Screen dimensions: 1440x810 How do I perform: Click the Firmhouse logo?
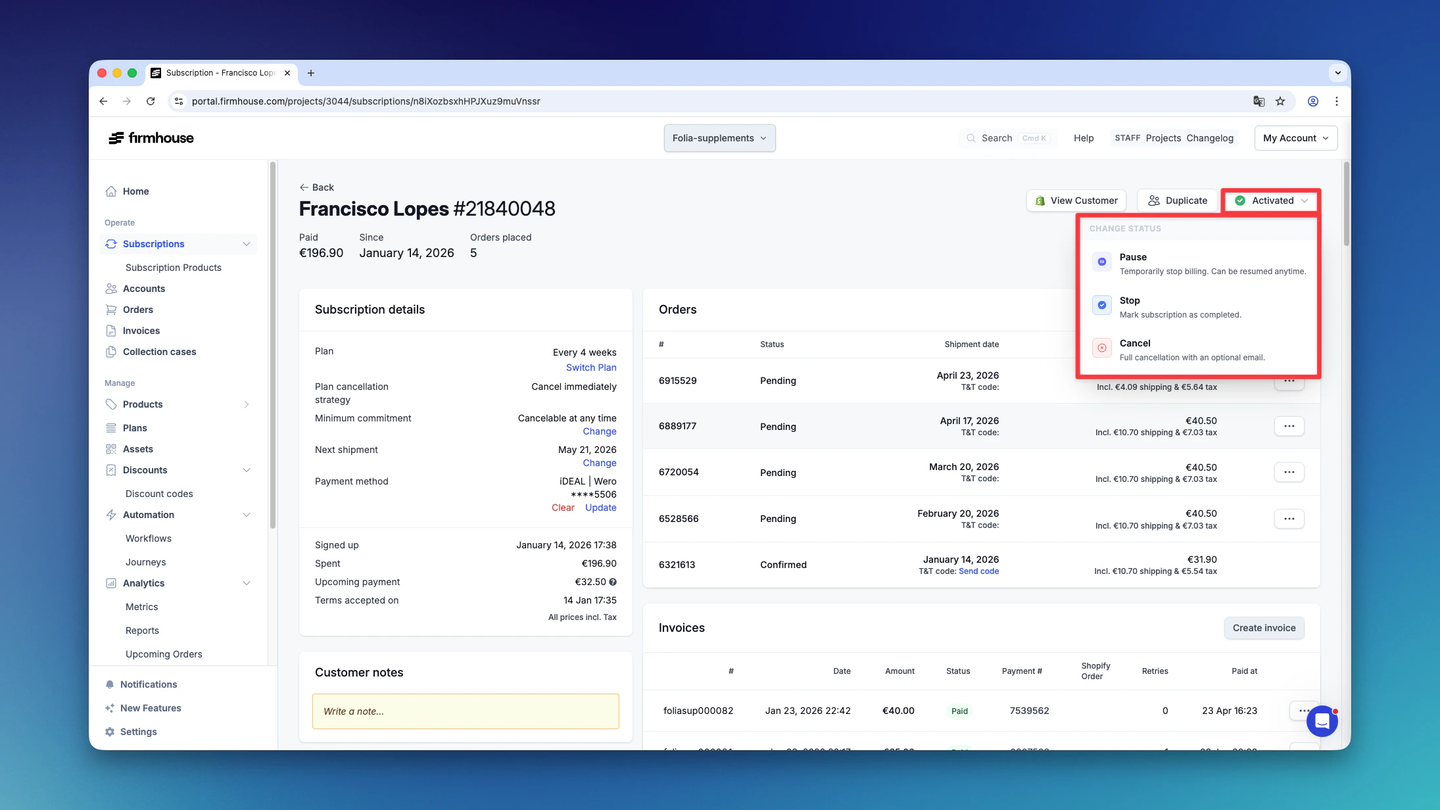coord(151,138)
